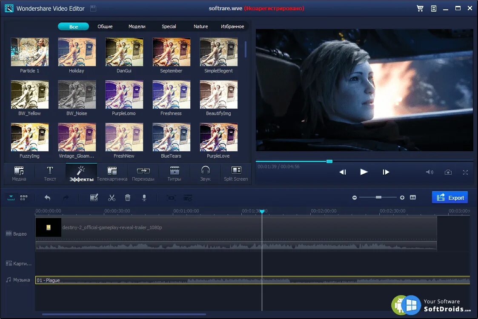Click the redo arrow in timeline toolbar
478x319 pixels.
coord(66,198)
